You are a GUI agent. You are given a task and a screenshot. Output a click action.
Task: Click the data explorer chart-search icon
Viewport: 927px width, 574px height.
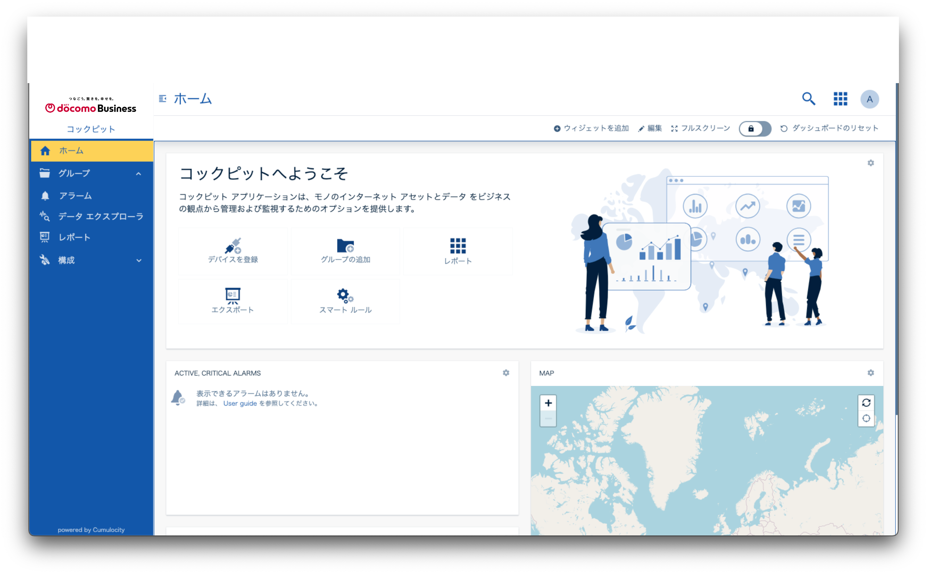[x=44, y=216]
